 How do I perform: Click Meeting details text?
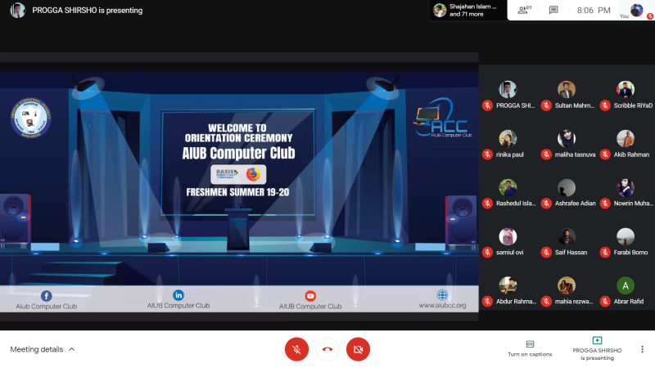point(37,349)
